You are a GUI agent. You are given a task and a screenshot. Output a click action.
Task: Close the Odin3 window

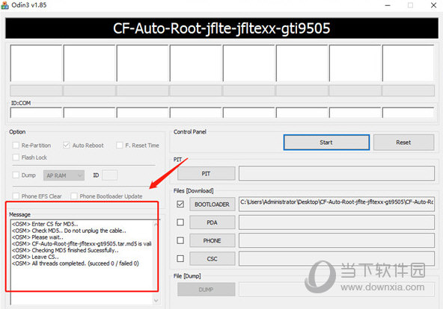click(434, 5)
